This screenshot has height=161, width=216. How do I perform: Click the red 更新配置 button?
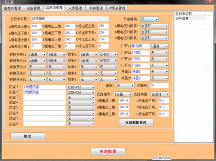[108, 152]
